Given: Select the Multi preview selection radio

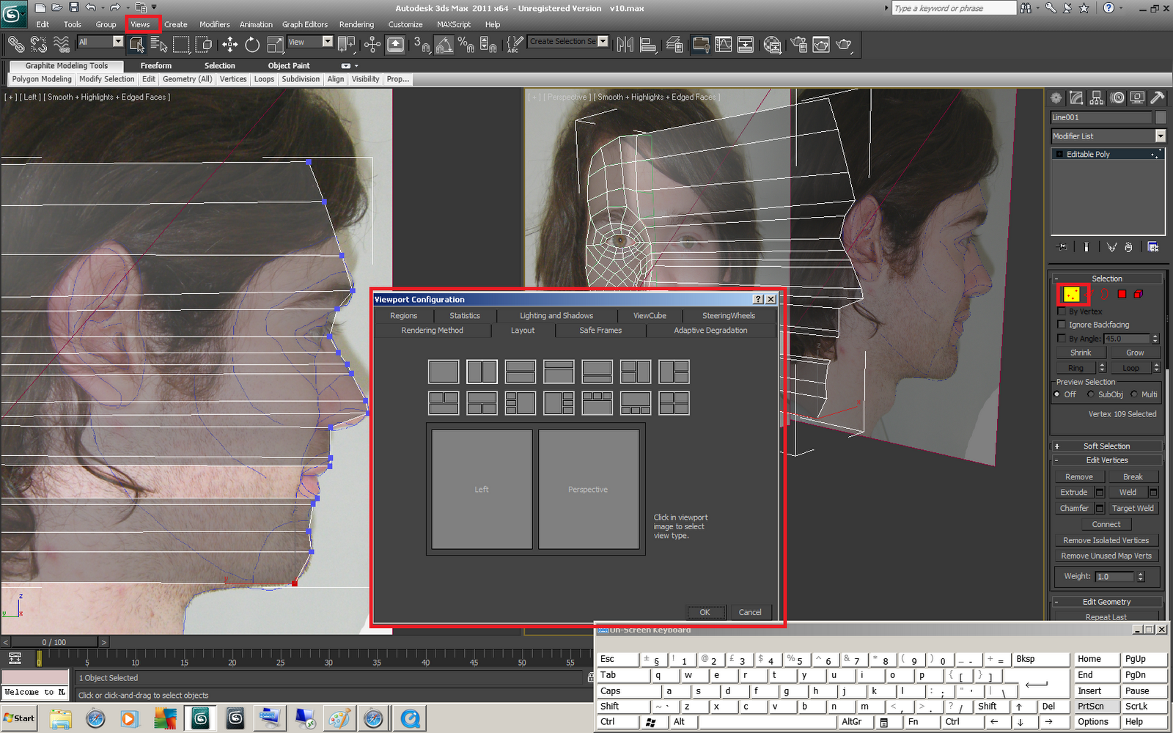Looking at the screenshot, I should (1134, 394).
